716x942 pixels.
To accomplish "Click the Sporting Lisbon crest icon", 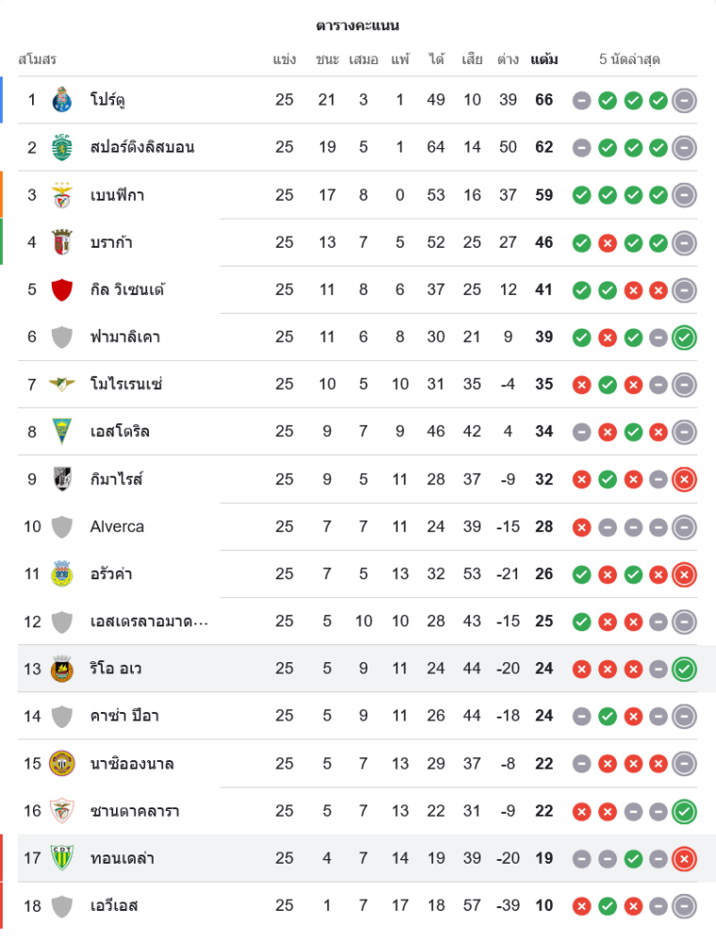I will click(x=62, y=147).
